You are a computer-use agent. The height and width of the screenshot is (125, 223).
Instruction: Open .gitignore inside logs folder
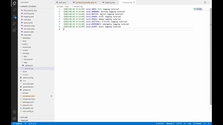(x=29, y=66)
